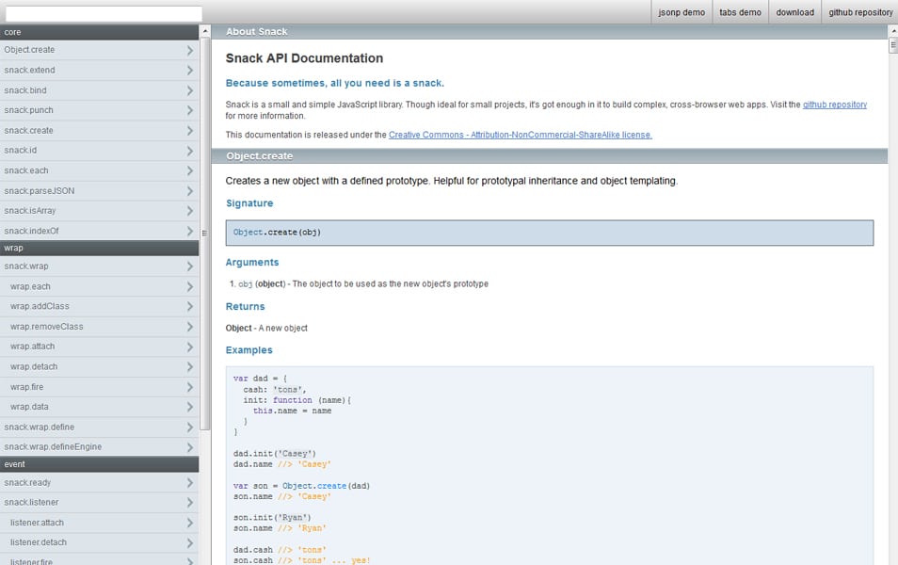The image size is (898, 565).
Task: Click the sidebar scrollbar up arrow
Action: click(205, 31)
